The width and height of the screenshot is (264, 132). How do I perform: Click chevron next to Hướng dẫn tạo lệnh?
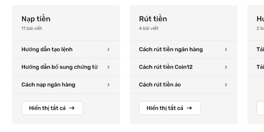coord(108,49)
